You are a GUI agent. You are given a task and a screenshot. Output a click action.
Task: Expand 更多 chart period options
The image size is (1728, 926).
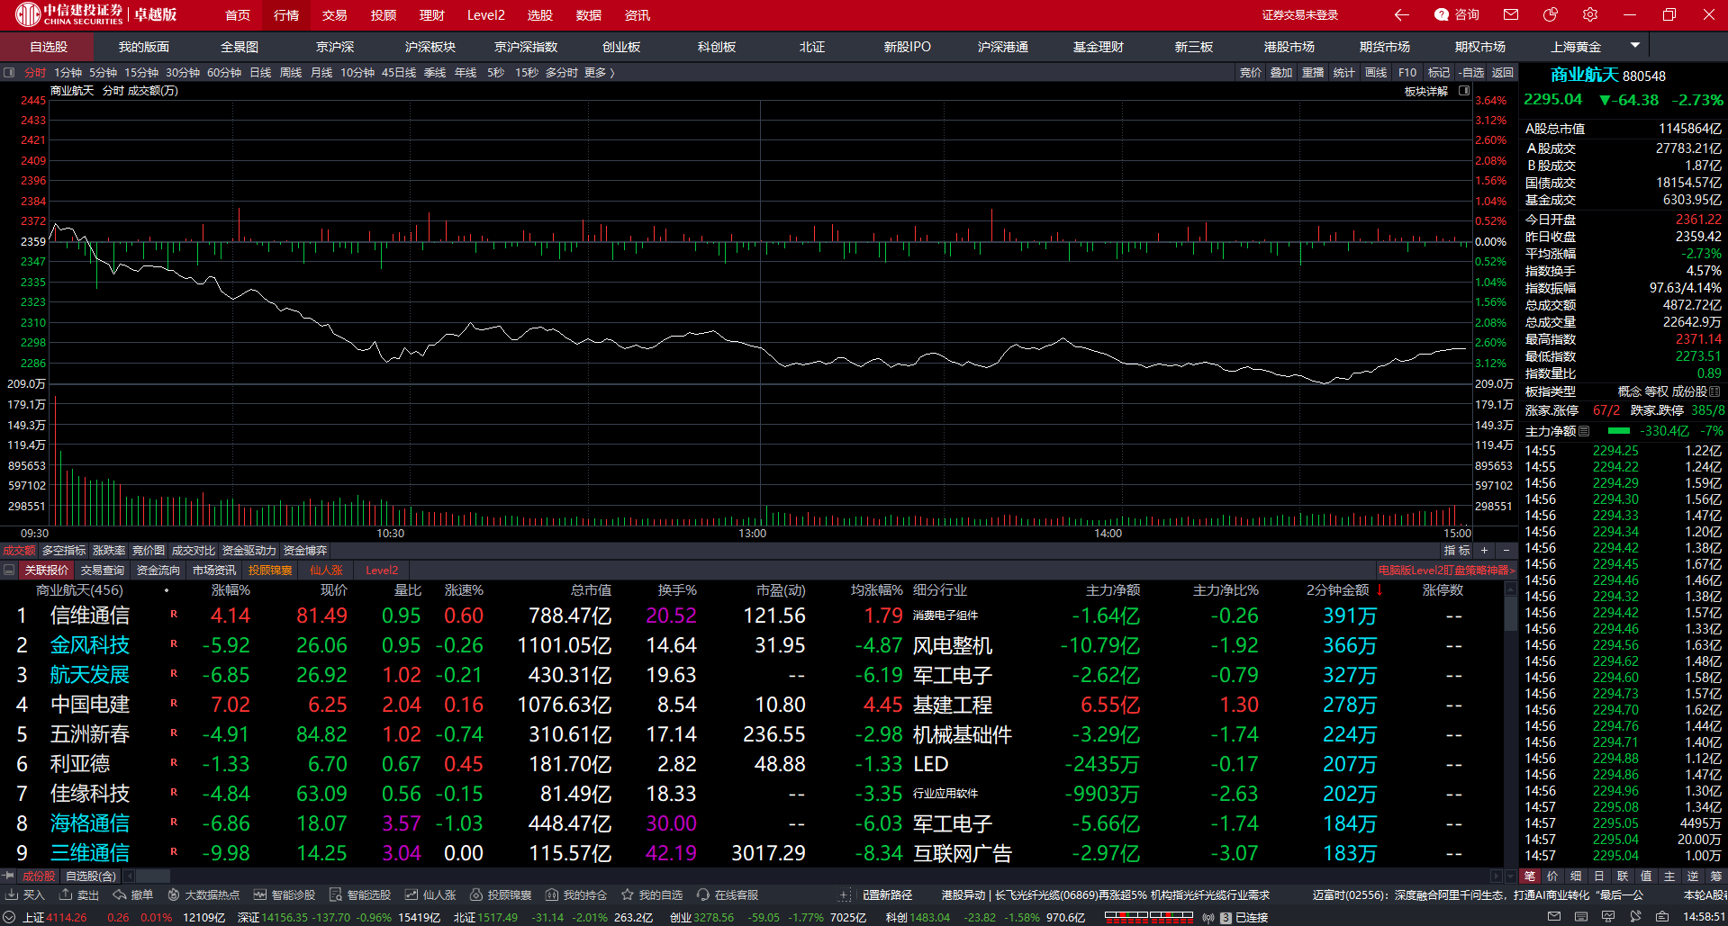tap(600, 72)
